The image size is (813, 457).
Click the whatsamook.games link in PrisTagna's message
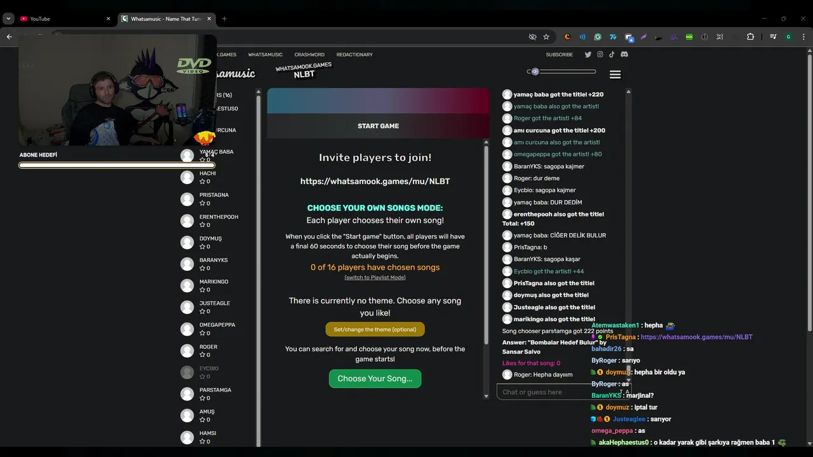pyautogui.click(x=696, y=337)
